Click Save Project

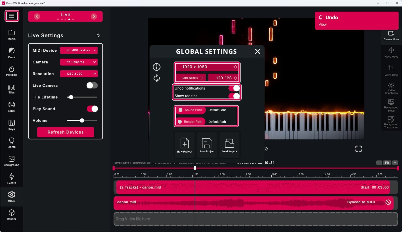tap(207, 145)
